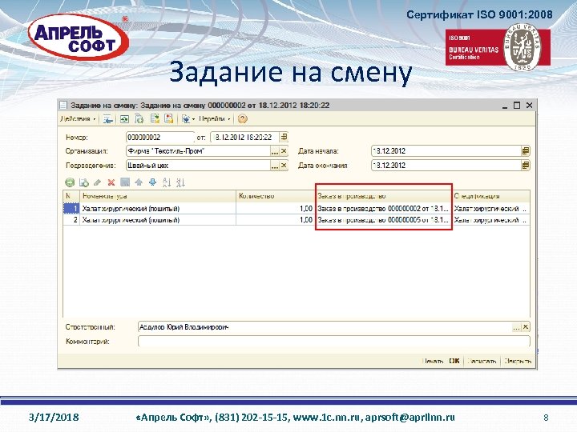Click the Ответственный field
The image size is (577, 432).
click(x=325, y=327)
